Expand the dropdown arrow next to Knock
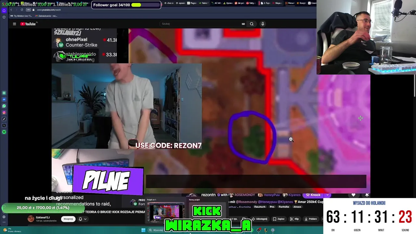The image size is (416, 234). (327, 195)
